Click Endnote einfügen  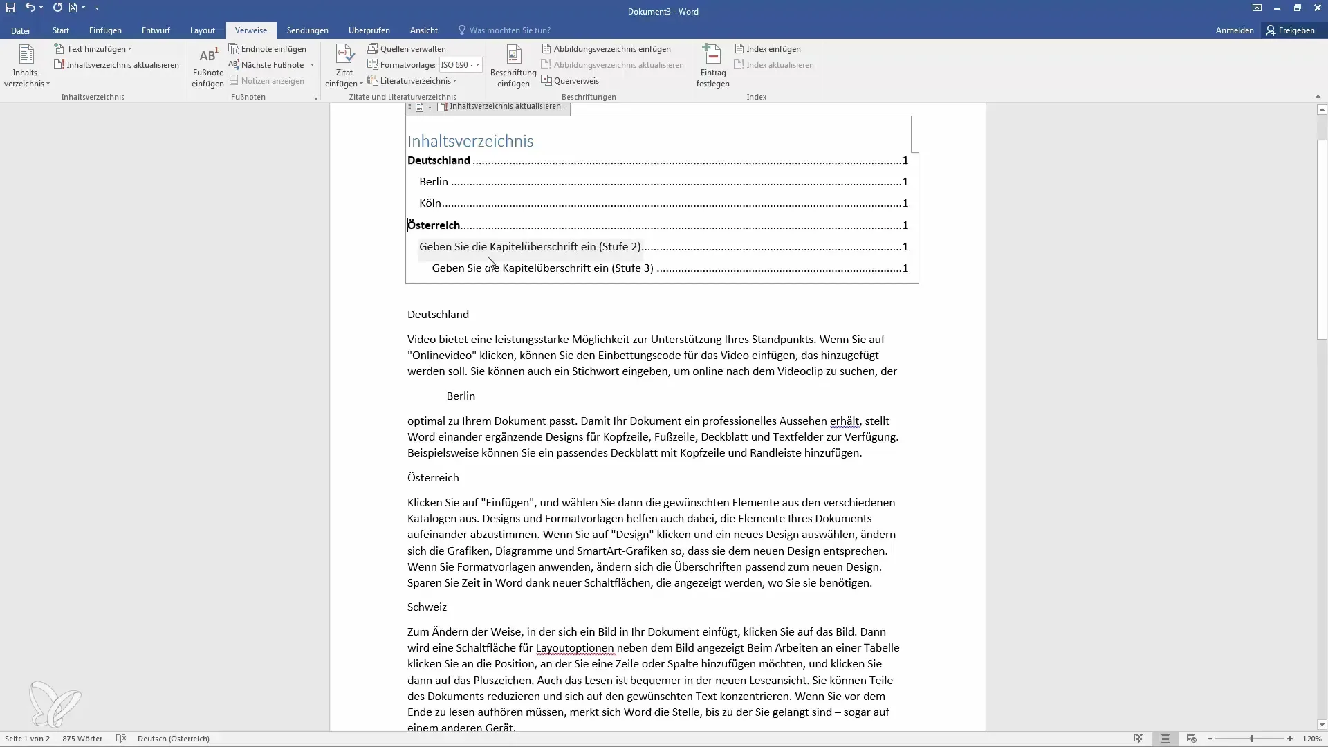[x=268, y=49]
